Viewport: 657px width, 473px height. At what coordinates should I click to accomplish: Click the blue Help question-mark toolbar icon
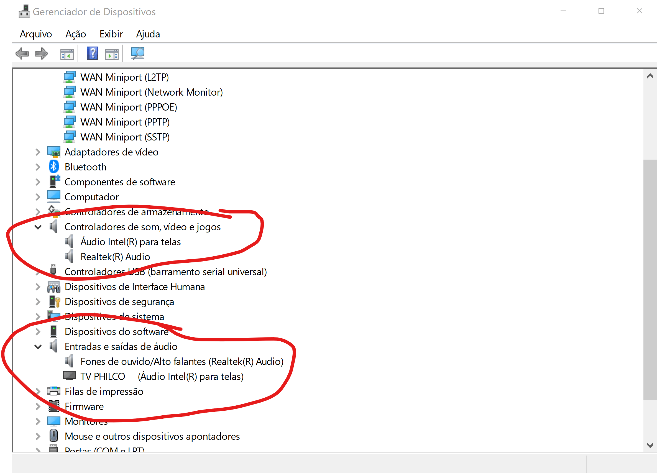click(x=92, y=53)
